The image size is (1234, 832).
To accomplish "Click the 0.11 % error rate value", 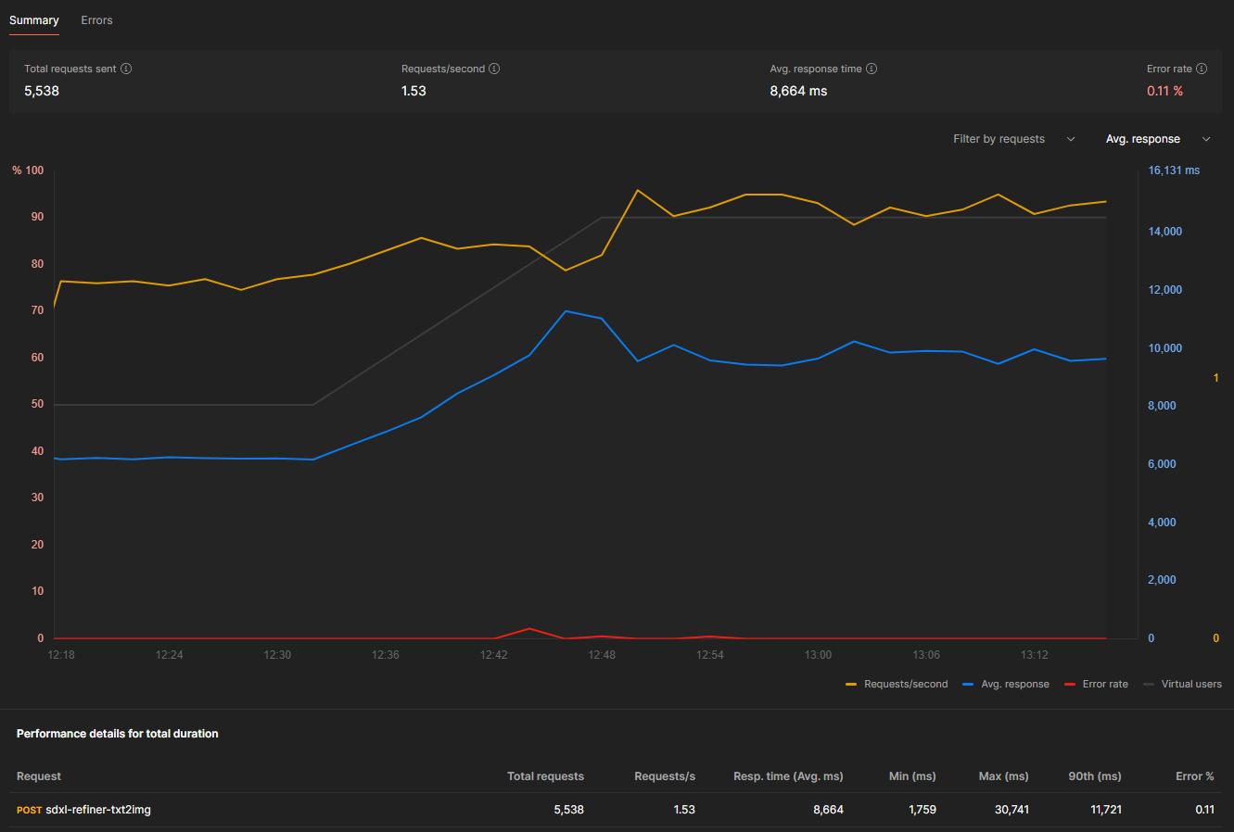I will [1164, 91].
